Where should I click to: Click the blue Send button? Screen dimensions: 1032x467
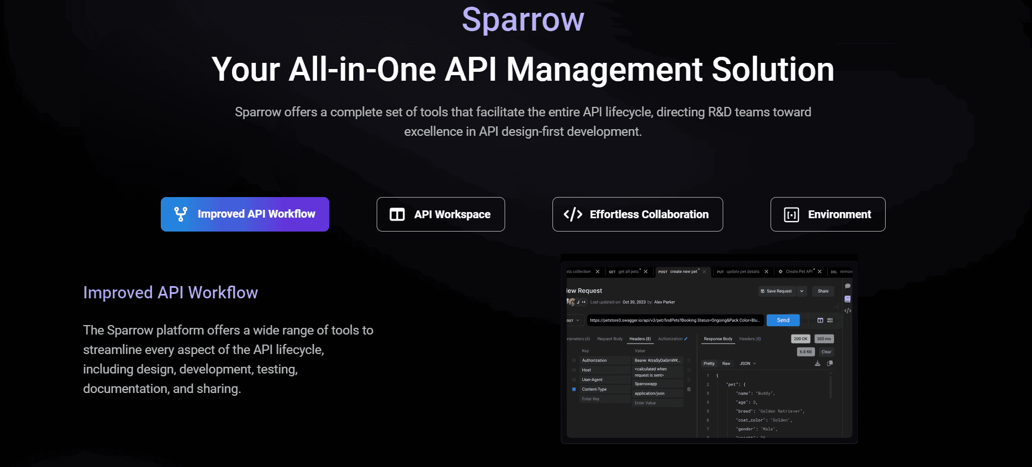point(783,320)
